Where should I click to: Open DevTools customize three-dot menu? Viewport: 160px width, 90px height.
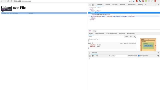tap(155, 5)
